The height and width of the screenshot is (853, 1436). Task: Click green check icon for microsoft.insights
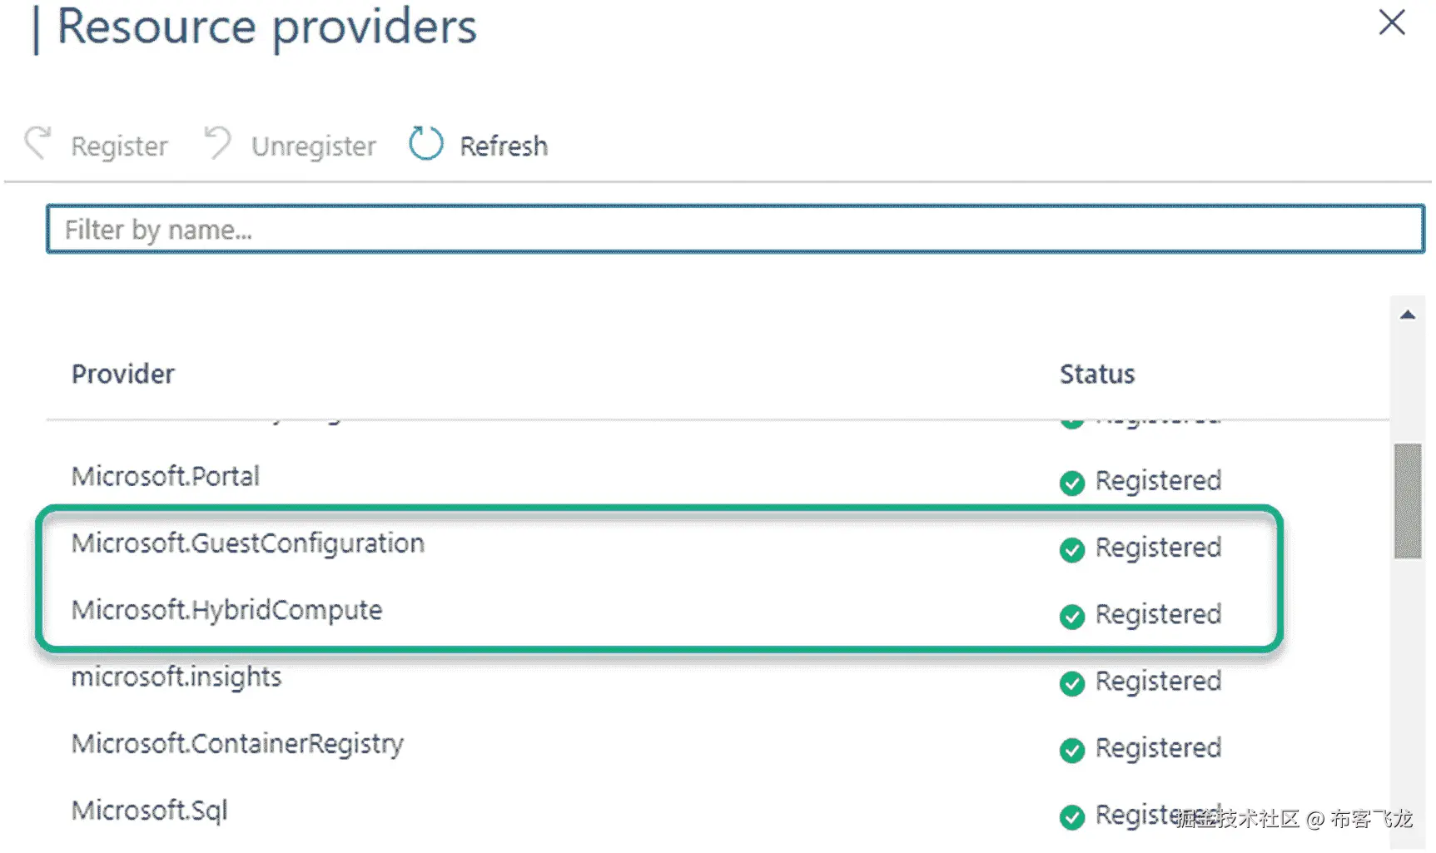tap(1072, 683)
